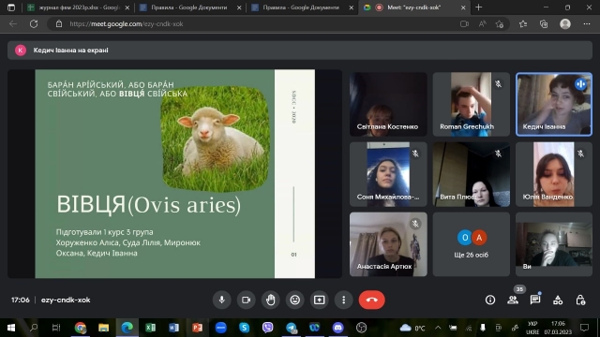
Task: Close the Meet ezy-cndk-xok tab
Action: (463, 7)
